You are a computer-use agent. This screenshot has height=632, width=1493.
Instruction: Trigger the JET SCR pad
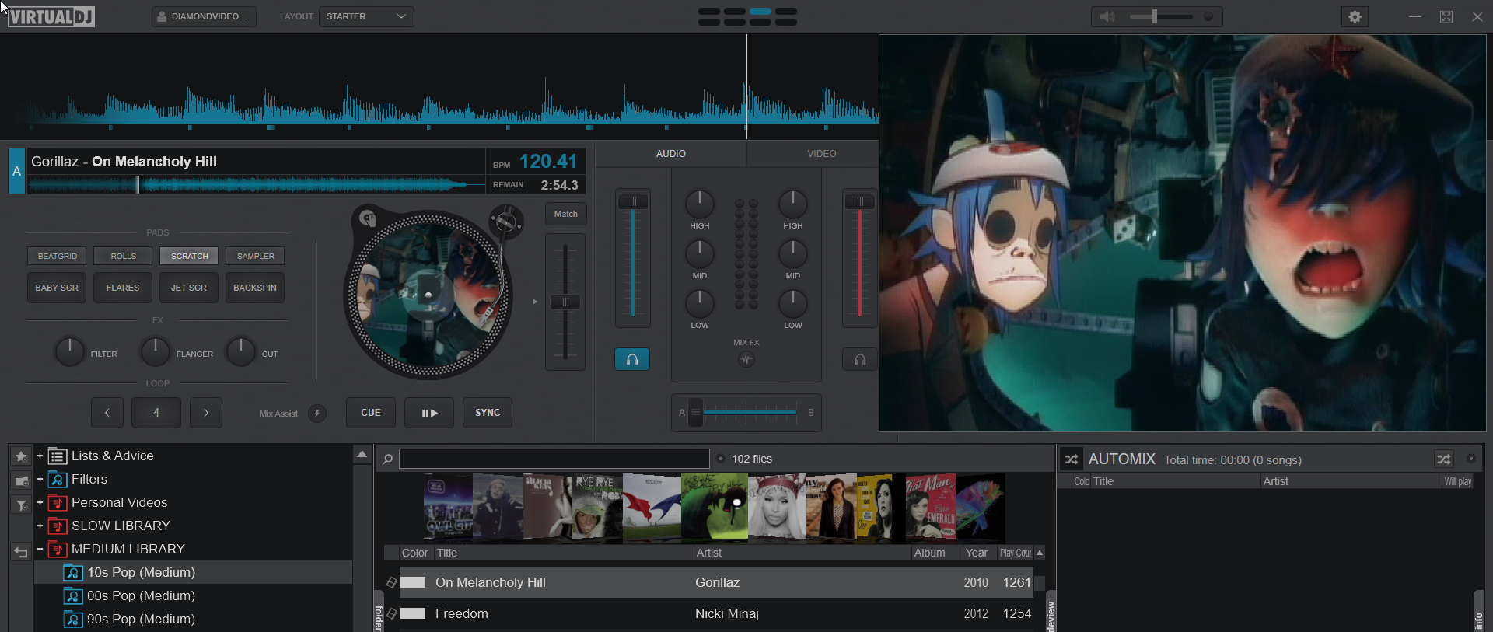(189, 288)
